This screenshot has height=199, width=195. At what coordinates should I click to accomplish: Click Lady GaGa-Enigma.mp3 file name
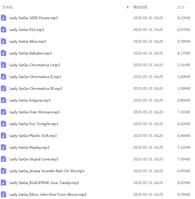point(30,100)
